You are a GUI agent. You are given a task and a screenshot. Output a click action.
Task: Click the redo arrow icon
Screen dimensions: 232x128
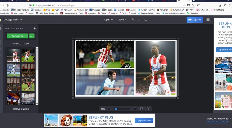tap(139, 20)
